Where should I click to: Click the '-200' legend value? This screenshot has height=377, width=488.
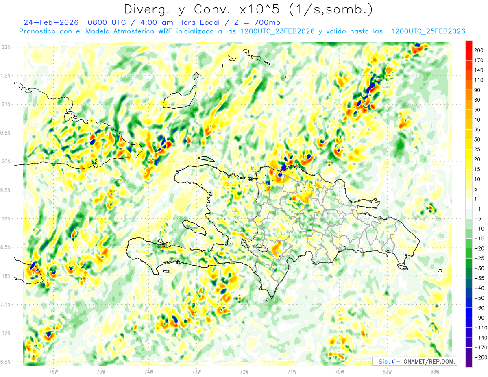480,357
